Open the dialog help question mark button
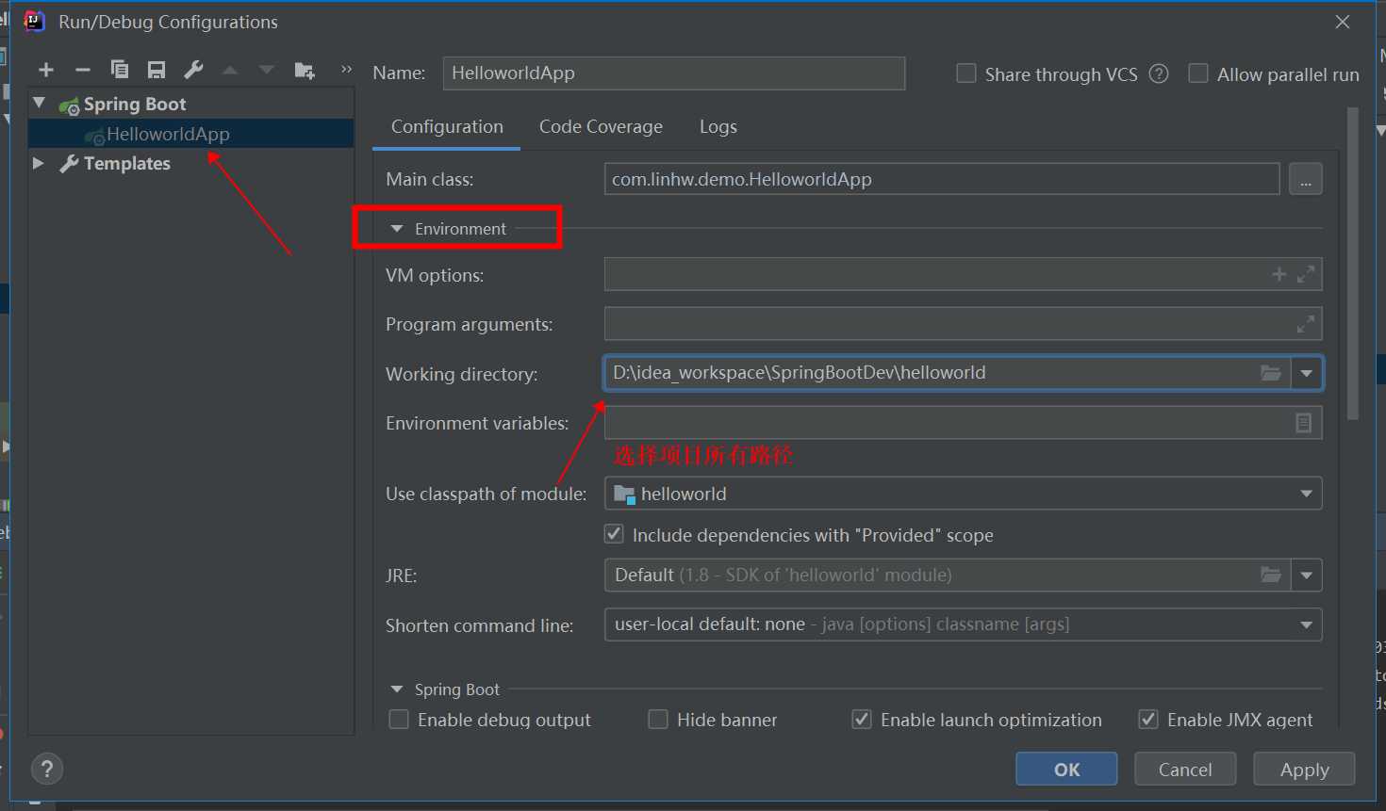Screen dimensions: 1386x811 click(x=47, y=770)
